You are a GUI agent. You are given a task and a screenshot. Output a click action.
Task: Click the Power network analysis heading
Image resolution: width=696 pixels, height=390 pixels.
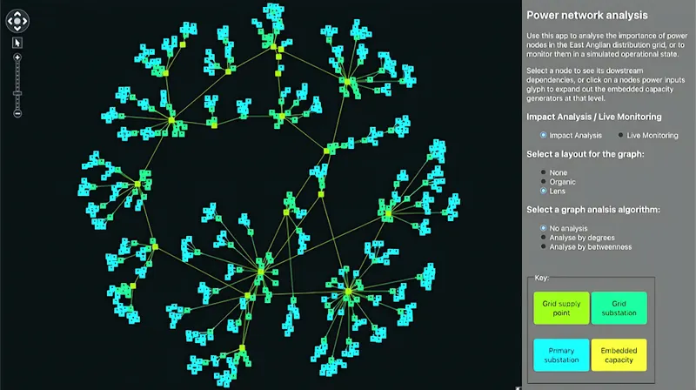[x=586, y=15]
